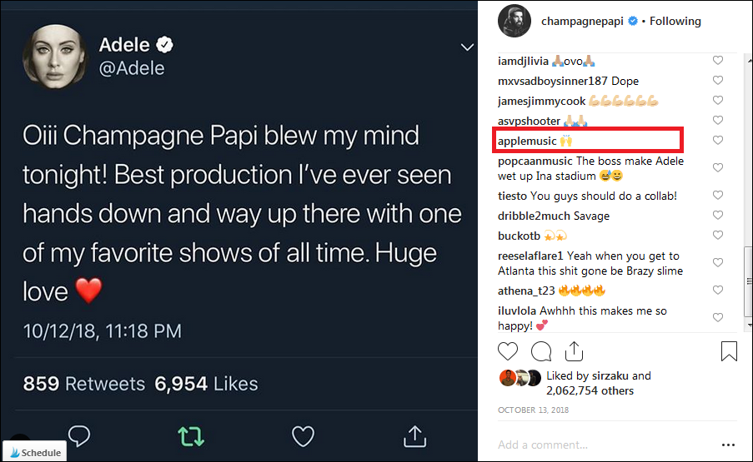Viewport: 753px width, 462px height.
Task: Open tiesto's profile from comments
Action: click(x=512, y=196)
